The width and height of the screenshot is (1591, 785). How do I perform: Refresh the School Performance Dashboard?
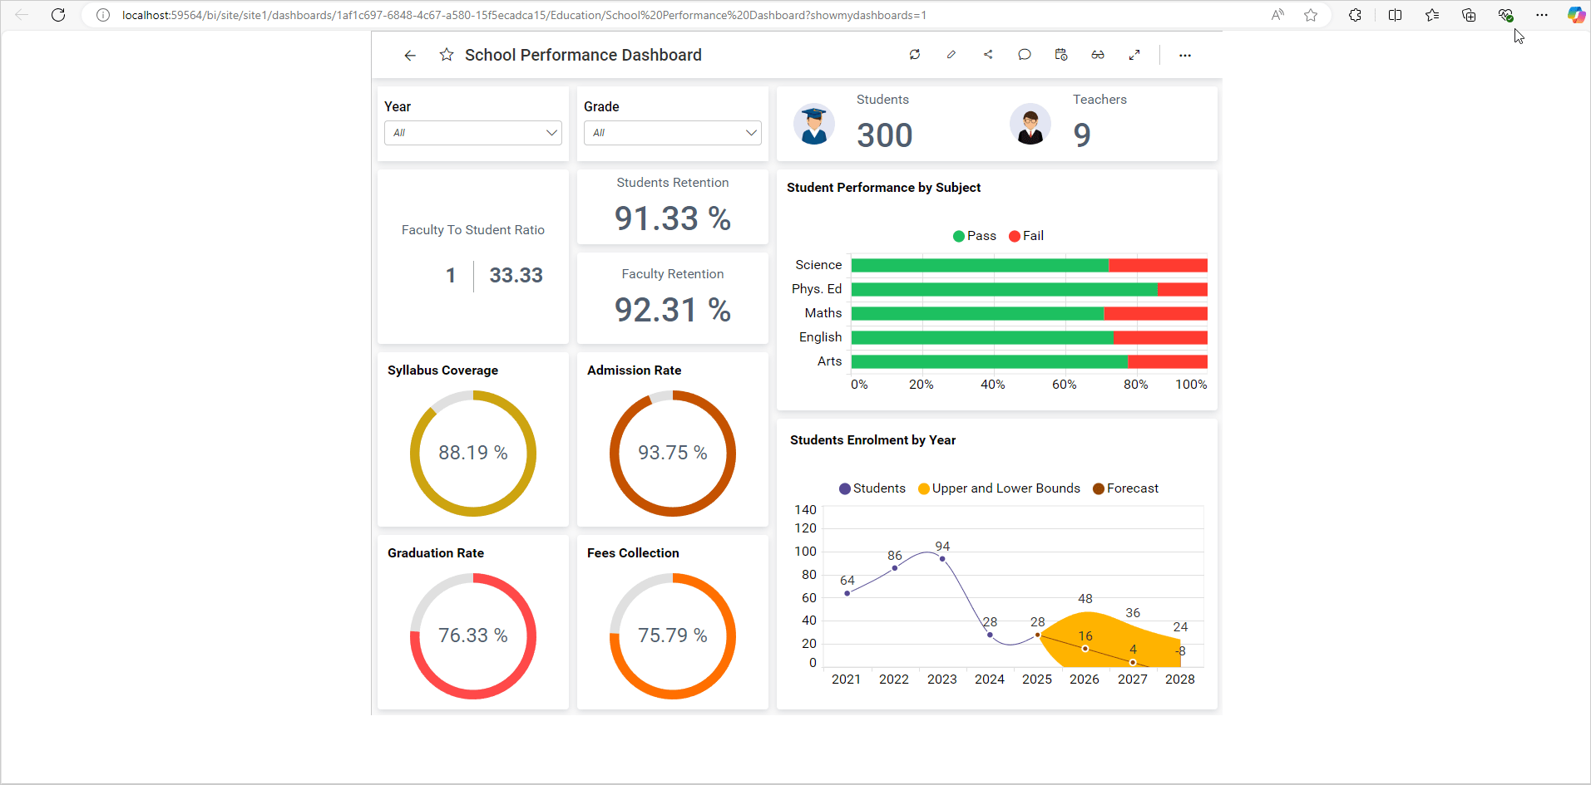click(x=914, y=55)
